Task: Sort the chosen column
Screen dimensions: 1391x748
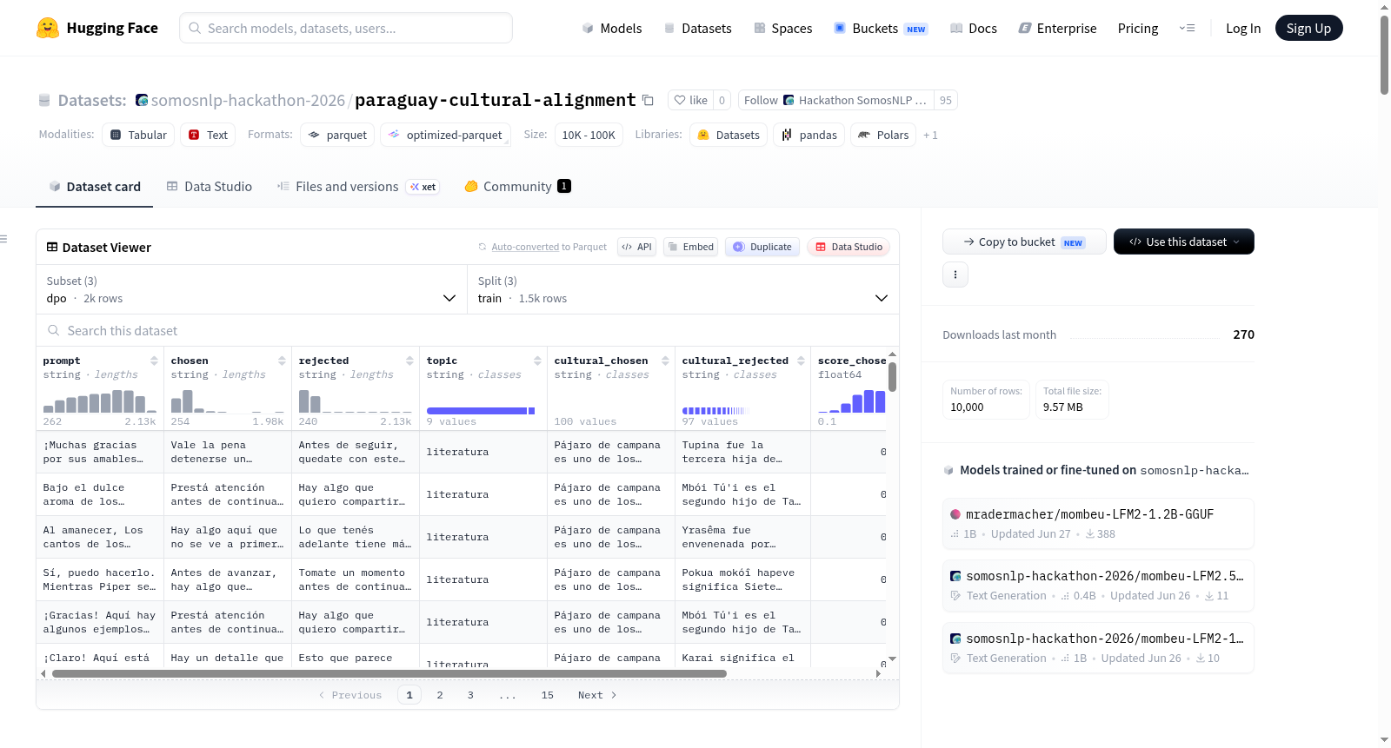Action: coord(282,361)
